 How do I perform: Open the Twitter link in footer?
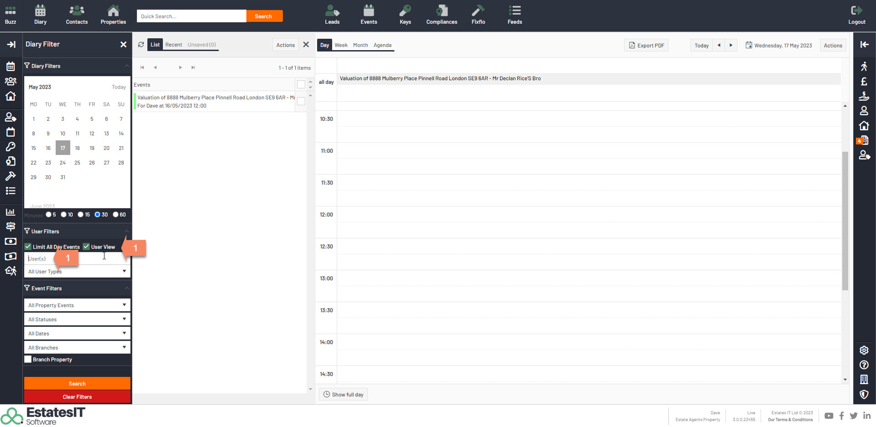(x=854, y=416)
